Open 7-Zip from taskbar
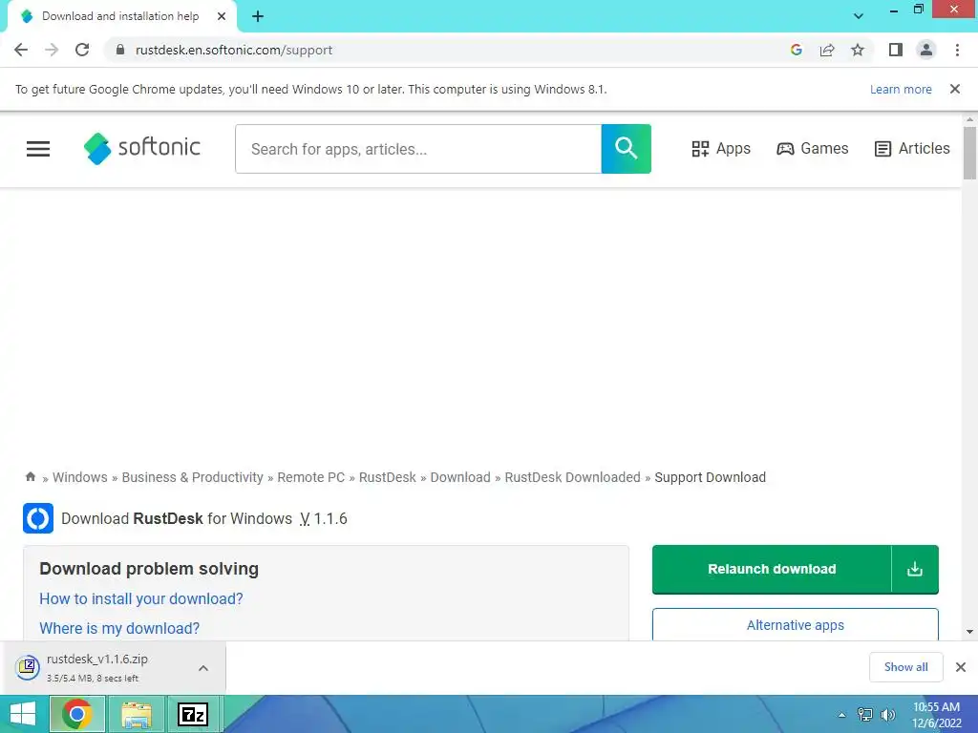Viewport: 978px width, 733px height. click(193, 714)
